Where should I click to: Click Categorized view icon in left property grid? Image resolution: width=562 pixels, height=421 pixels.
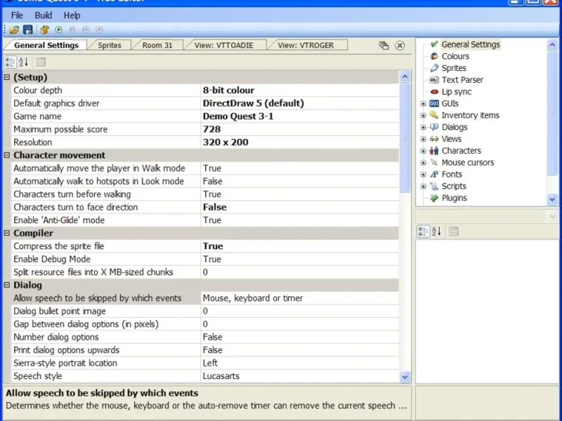tap(10, 62)
